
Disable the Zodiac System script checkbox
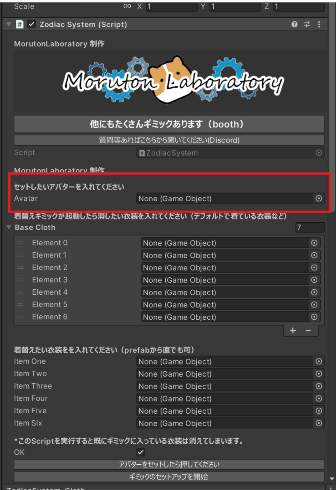click(x=32, y=24)
